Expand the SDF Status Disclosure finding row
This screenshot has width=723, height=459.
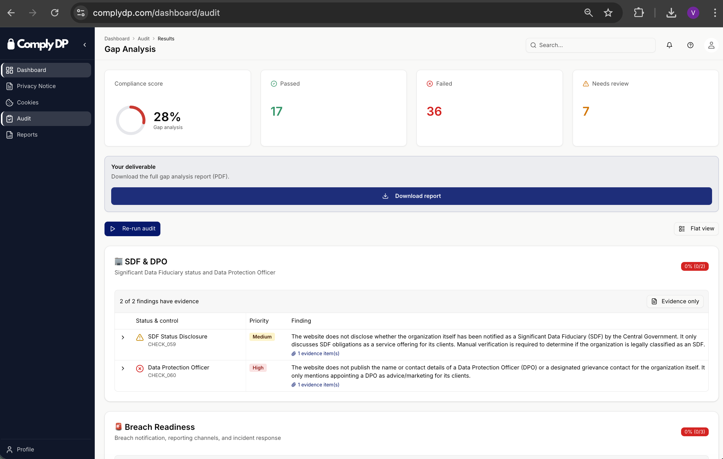point(123,337)
